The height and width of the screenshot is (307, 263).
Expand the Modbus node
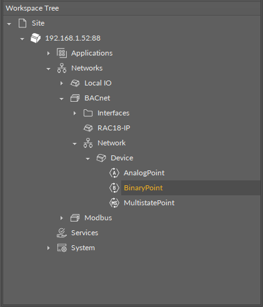[62, 218]
